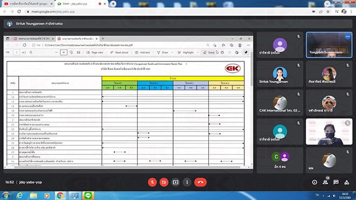Open LINE app from taskbar
Image resolution: width=356 pixels, height=200 pixels.
(88, 196)
